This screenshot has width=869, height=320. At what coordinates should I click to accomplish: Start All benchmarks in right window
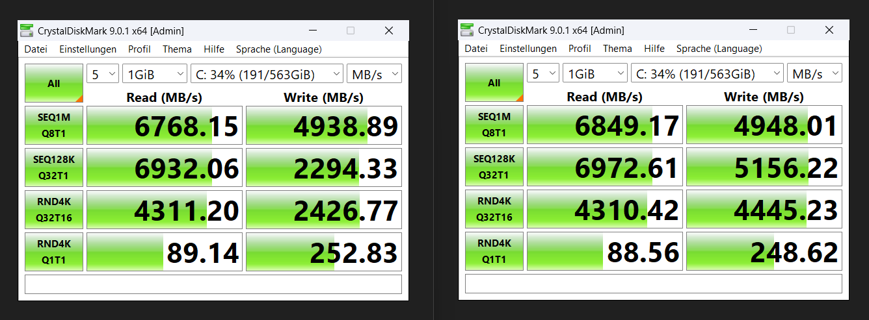(x=494, y=82)
